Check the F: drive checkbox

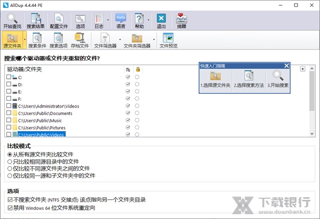coord(9,98)
